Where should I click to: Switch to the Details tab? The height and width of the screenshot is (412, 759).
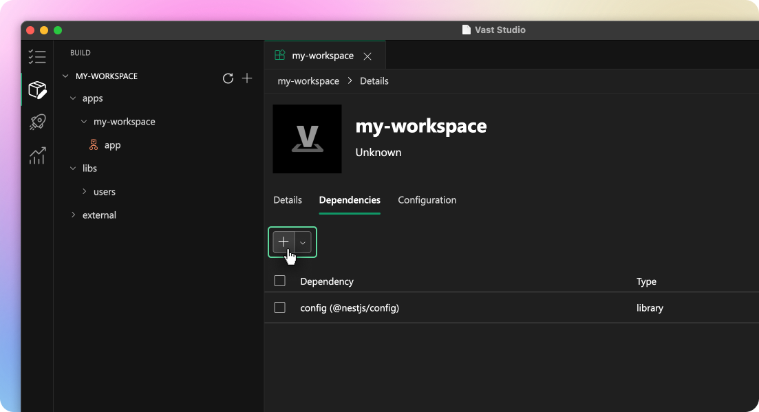coord(288,200)
